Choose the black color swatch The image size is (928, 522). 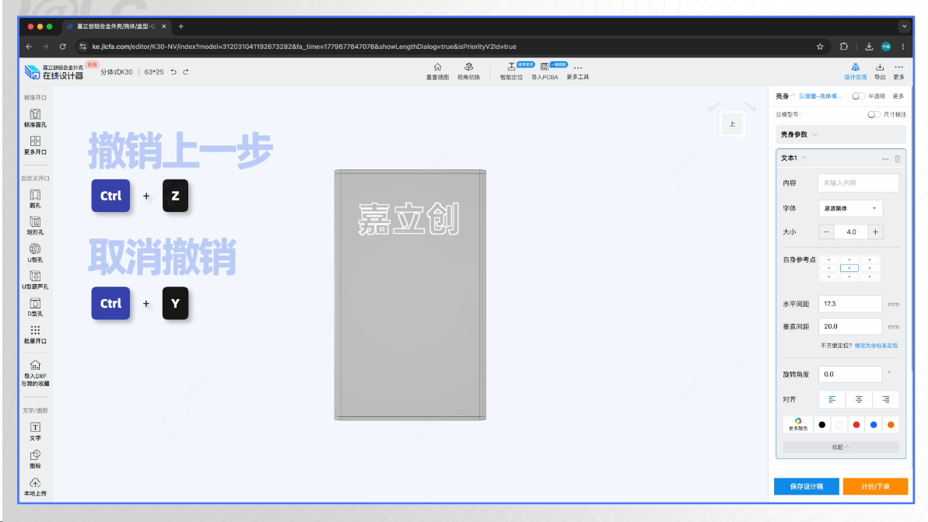point(822,424)
